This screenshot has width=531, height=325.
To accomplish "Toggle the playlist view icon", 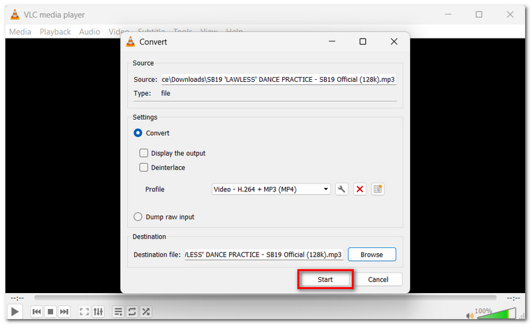I will [118, 312].
